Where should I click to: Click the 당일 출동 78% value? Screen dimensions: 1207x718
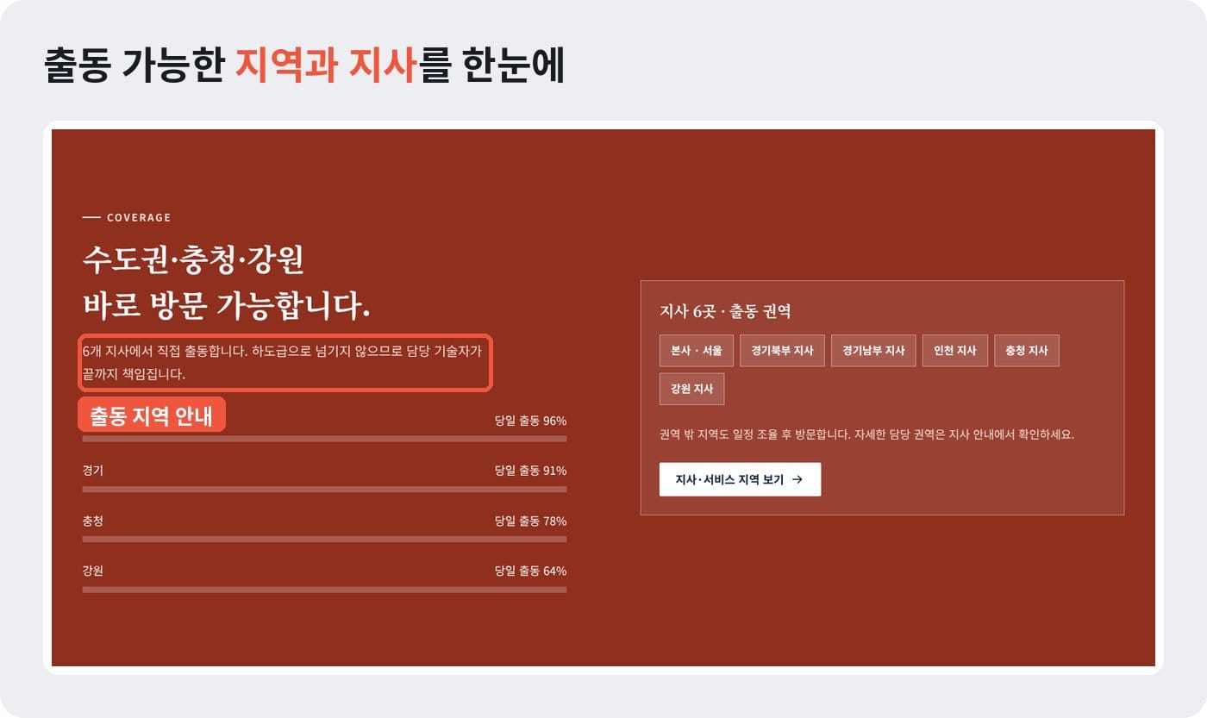click(x=530, y=521)
